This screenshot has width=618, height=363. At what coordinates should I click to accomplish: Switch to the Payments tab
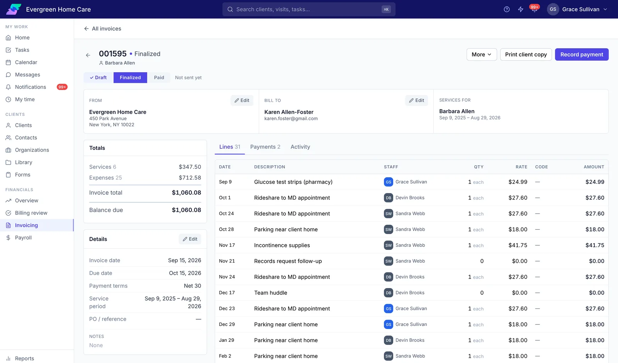point(265,147)
